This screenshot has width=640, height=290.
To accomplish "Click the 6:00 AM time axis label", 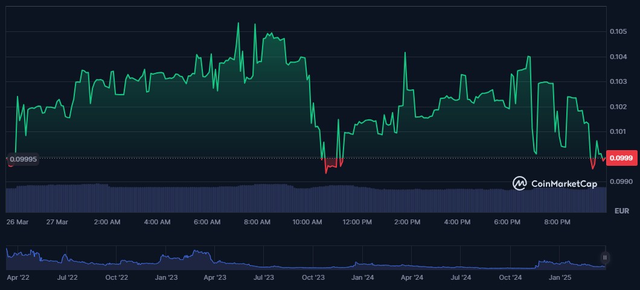I will (207, 222).
